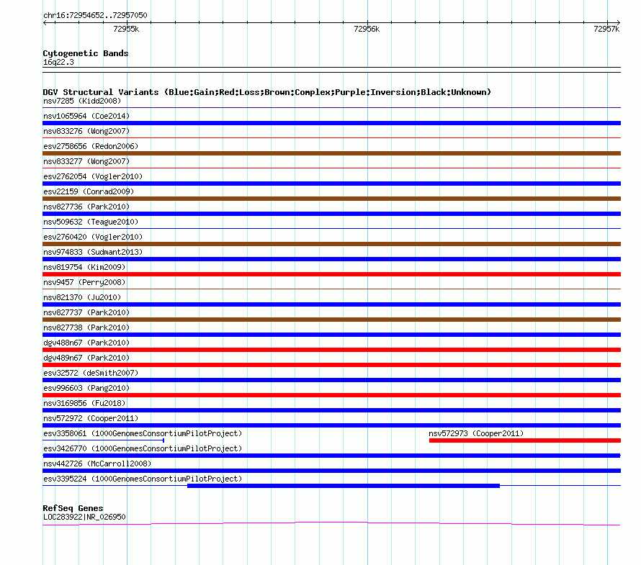Image resolution: width=641 pixels, height=565 pixels.
Task: Click the Cytogenetic Bands track title
Action: tap(86, 53)
